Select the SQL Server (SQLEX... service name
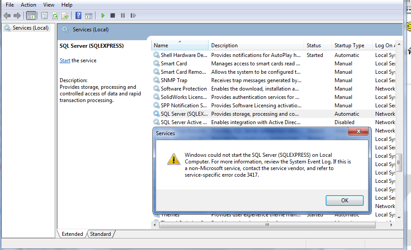Screen dimensions: 411x250 184,114
